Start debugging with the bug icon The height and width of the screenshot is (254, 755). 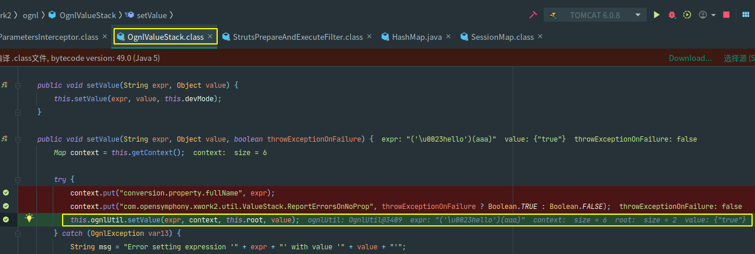pos(672,15)
